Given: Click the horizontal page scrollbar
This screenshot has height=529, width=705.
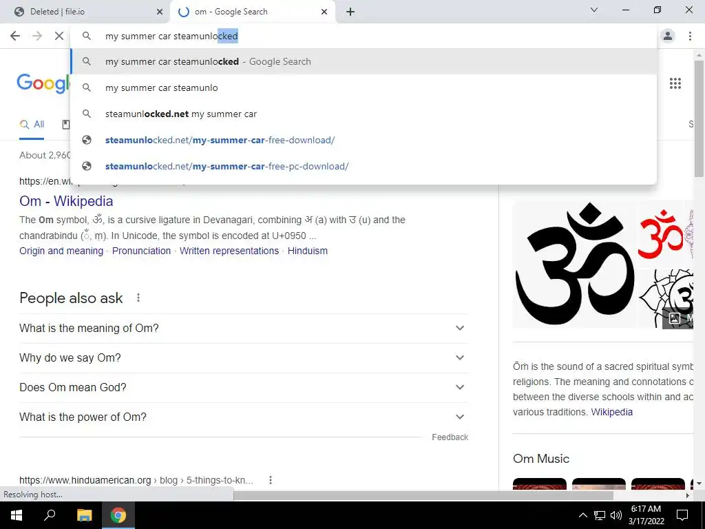Looking at the screenshot, I should click(x=423, y=495).
